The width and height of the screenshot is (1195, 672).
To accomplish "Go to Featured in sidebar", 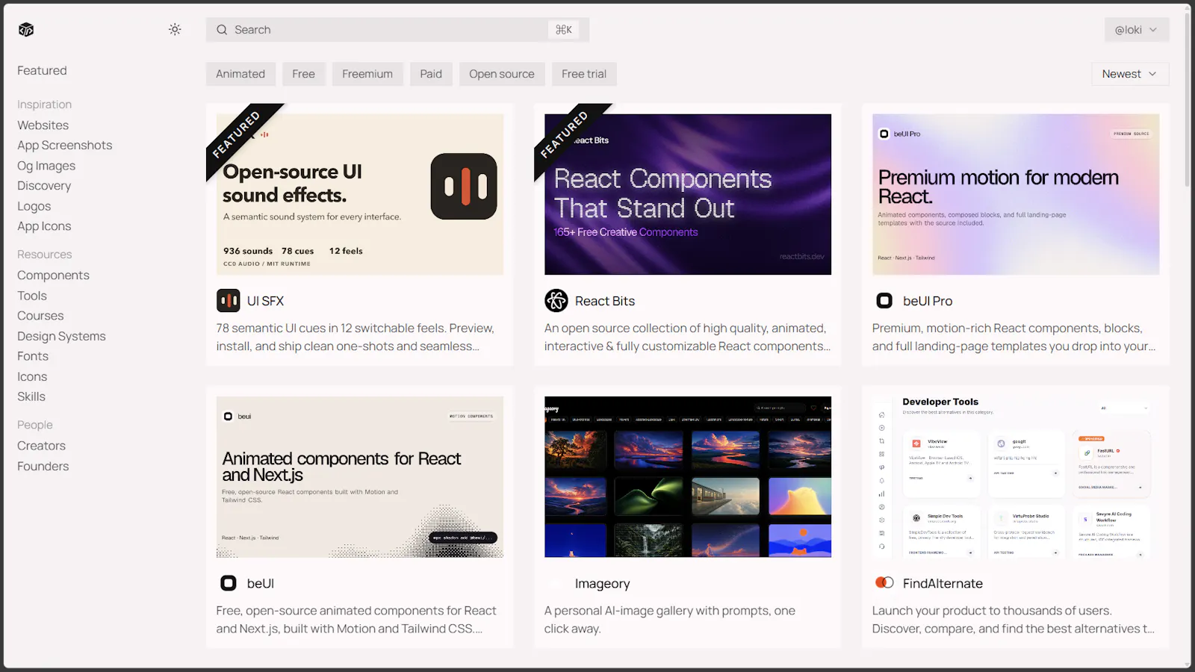I will (42, 71).
